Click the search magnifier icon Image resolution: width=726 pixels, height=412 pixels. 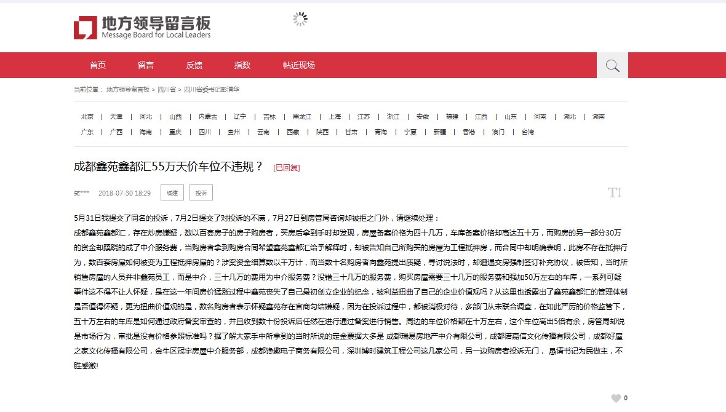[612, 66]
